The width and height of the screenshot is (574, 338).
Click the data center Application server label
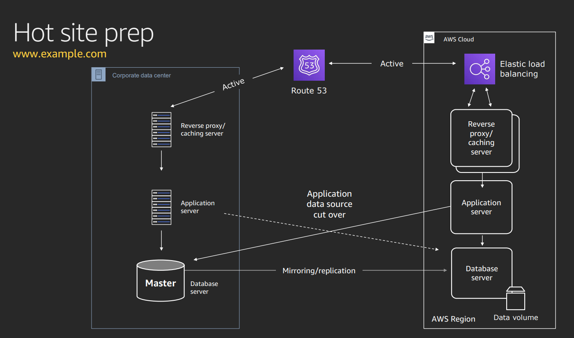197,207
